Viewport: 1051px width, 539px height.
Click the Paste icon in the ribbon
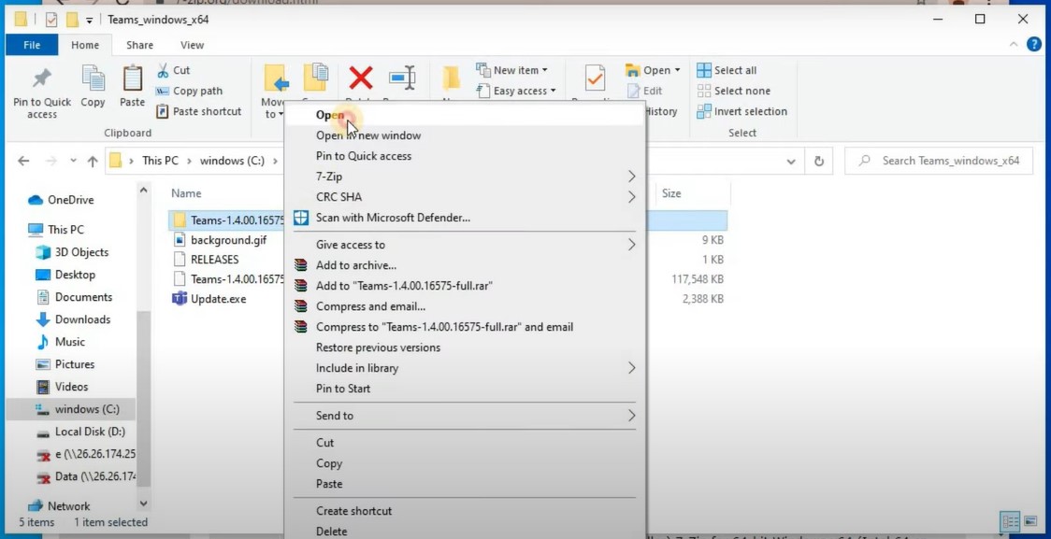click(x=131, y=79)
